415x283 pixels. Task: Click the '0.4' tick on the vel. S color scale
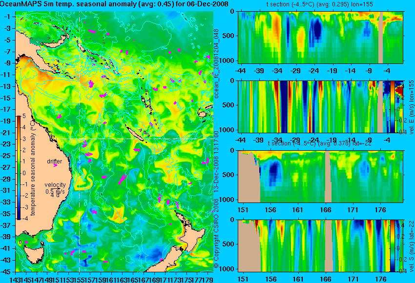click(400, 225)
